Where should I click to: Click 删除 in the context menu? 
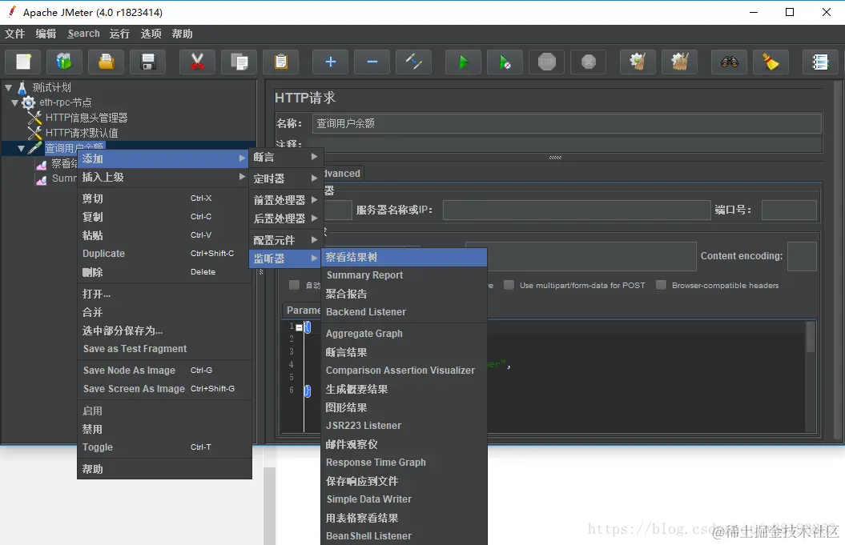[x=164, y=272]
